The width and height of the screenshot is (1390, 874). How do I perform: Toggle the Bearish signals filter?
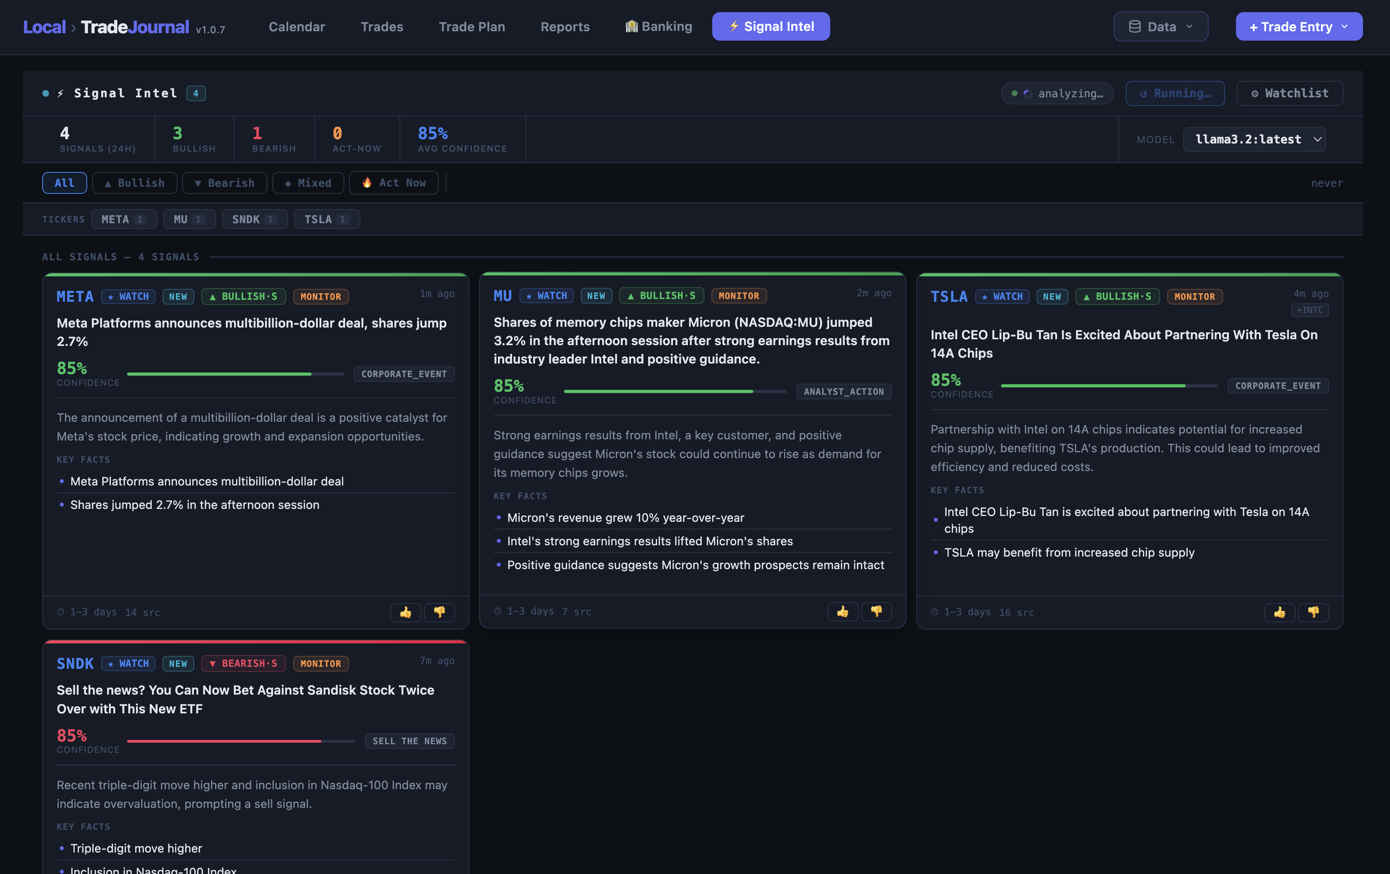point(224,183)
